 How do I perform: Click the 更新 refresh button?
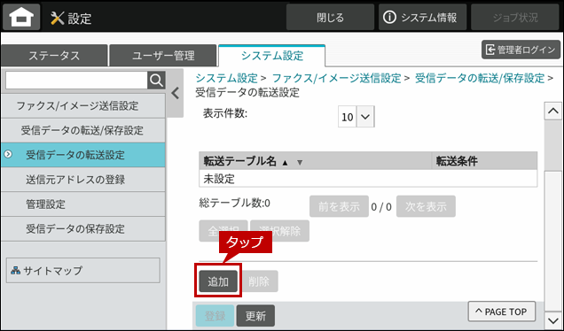[255, 316]
